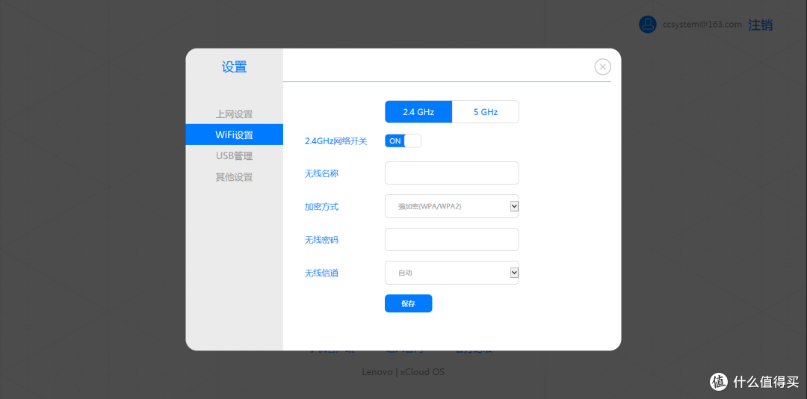Screen dimensions: 807x399
Task: Click the 保存 save button
Action: pyautogui.click(x=409, y=304)
